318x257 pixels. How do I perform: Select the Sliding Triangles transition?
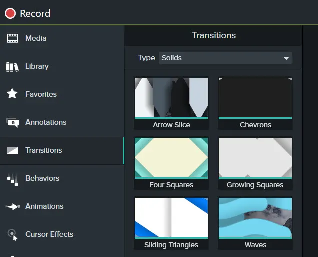click(x=171, y=217)
